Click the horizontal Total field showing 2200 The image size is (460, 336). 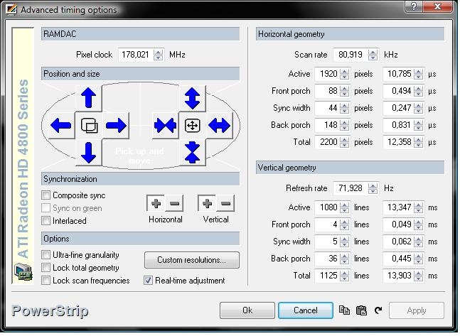pos(327,142)
